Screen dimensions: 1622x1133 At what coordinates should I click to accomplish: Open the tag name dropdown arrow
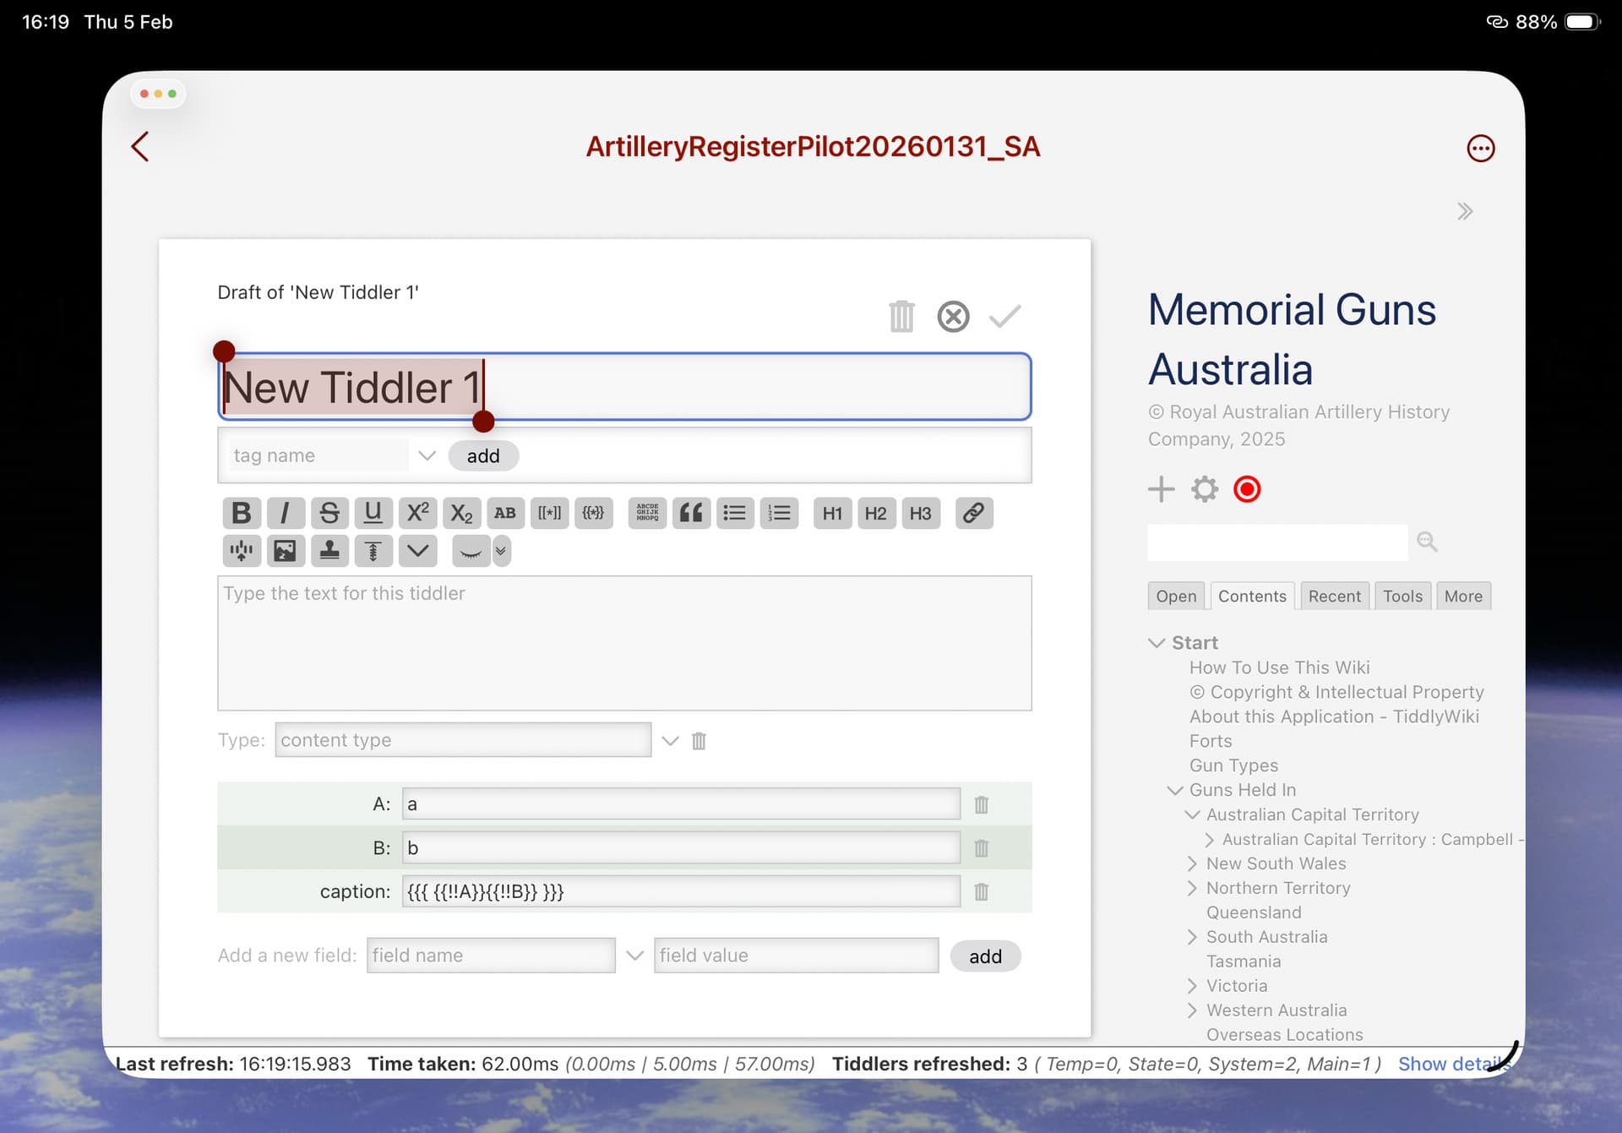[x=427, y=456]
